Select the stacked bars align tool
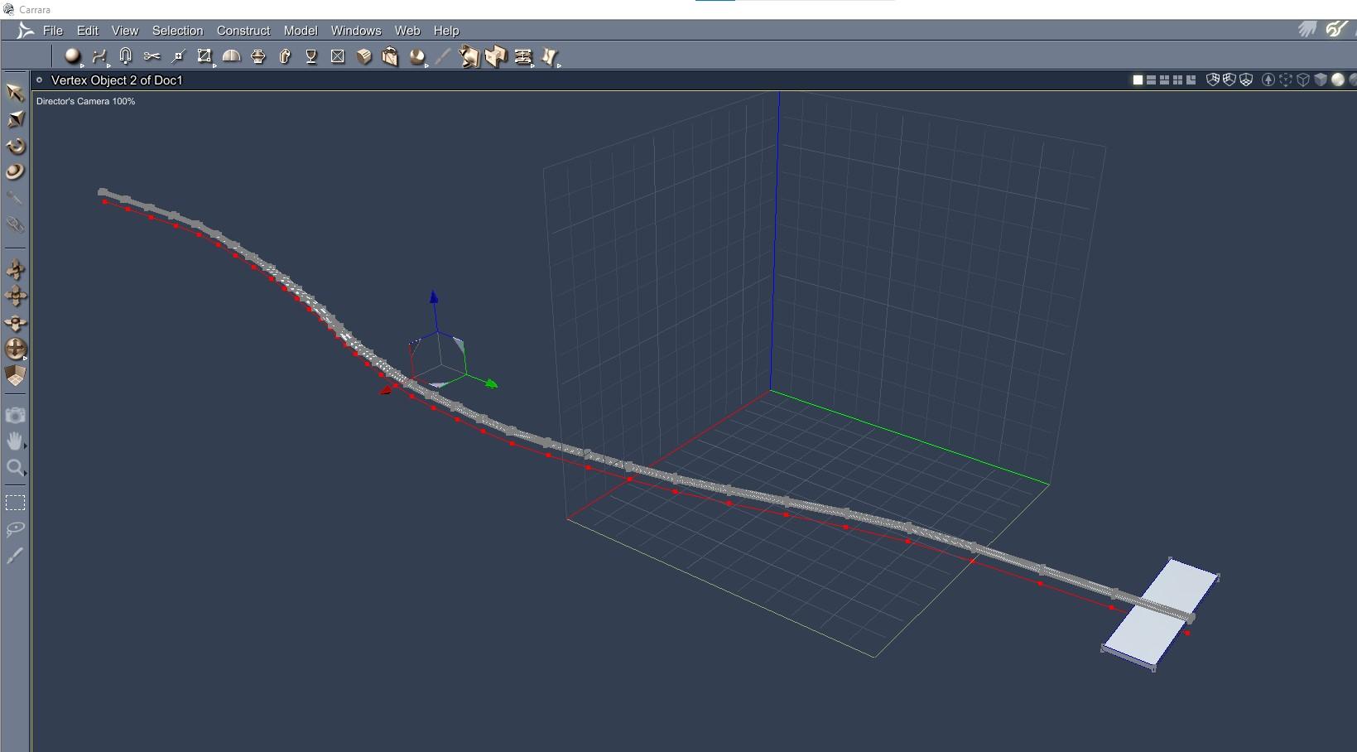The image size is (1357, 752). point(522,55)
